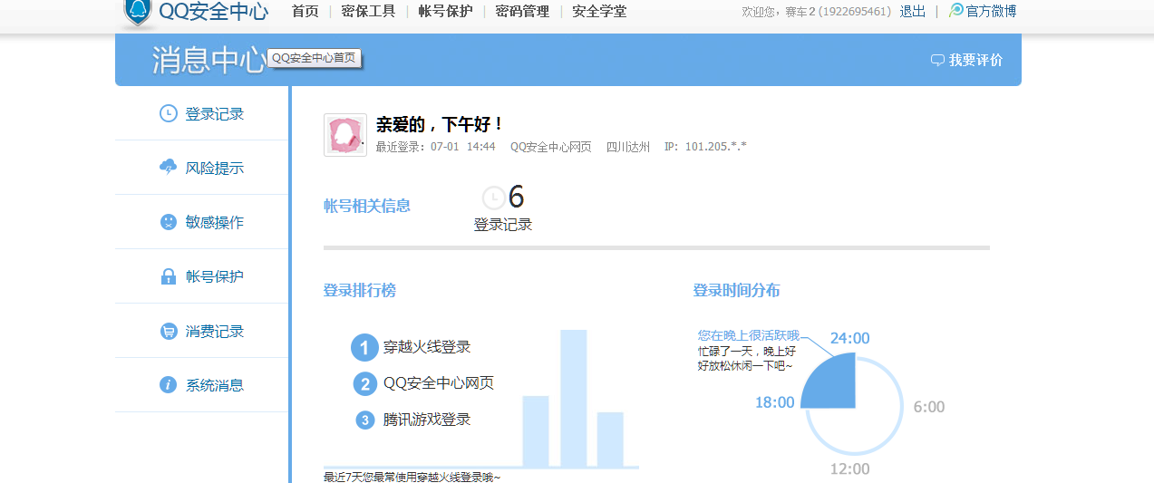1154x483 pixels.
Task: Click the shopping cart icon for 消费记录
Action: (x=168, y=331)
